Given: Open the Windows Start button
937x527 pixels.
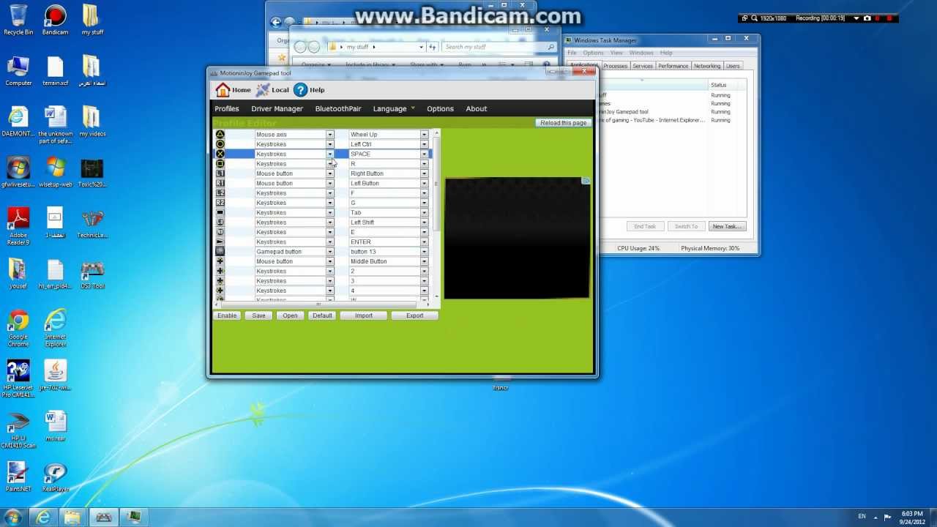Looking at the screenshot, I should pyautogui.click(x=13, y=517).
